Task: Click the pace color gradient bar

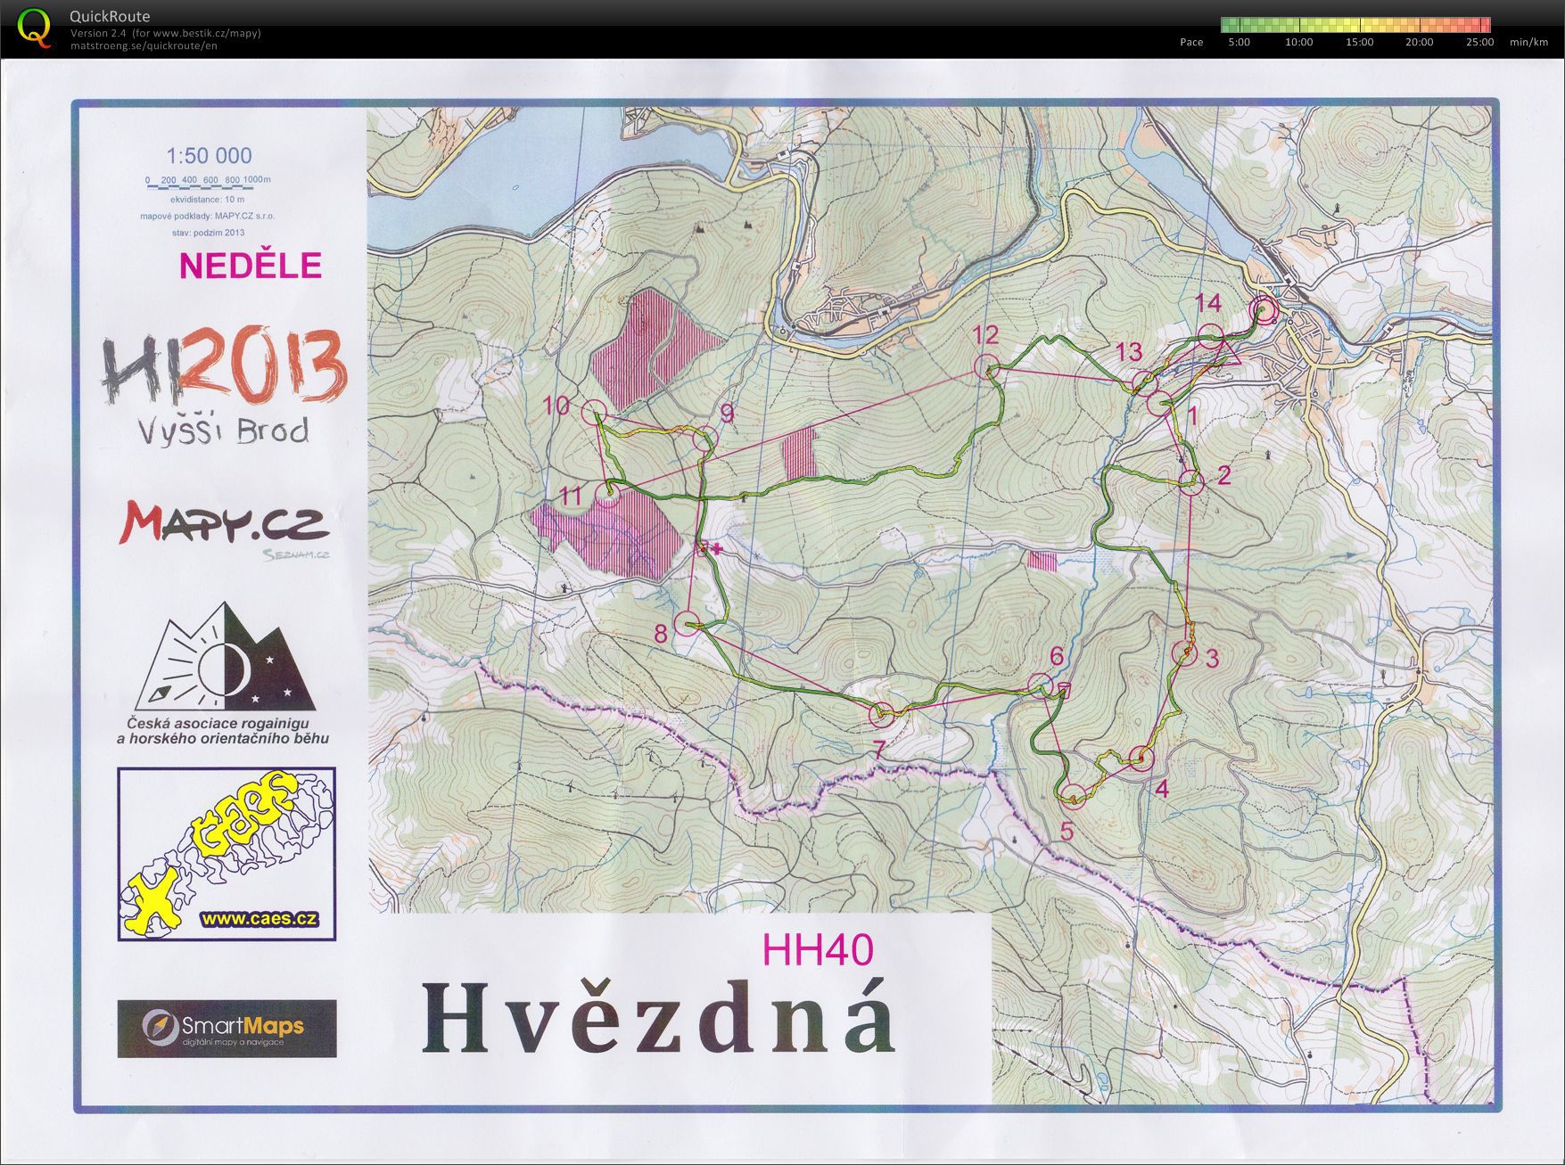Action: pyautogui.click(x=1355, y=25)
